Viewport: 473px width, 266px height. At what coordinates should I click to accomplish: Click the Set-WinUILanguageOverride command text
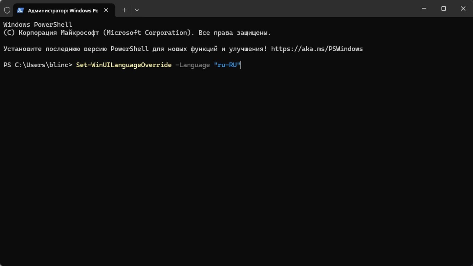124,65
